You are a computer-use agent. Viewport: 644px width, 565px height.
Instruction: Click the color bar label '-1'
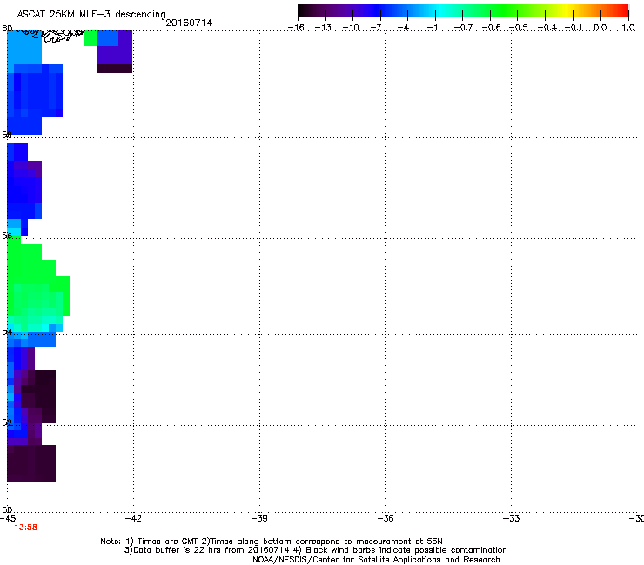tap(432, 28)
